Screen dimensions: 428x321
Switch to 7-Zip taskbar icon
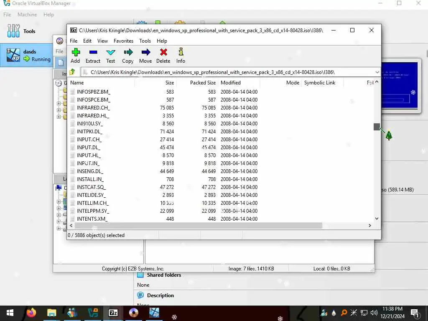[113, 313]
